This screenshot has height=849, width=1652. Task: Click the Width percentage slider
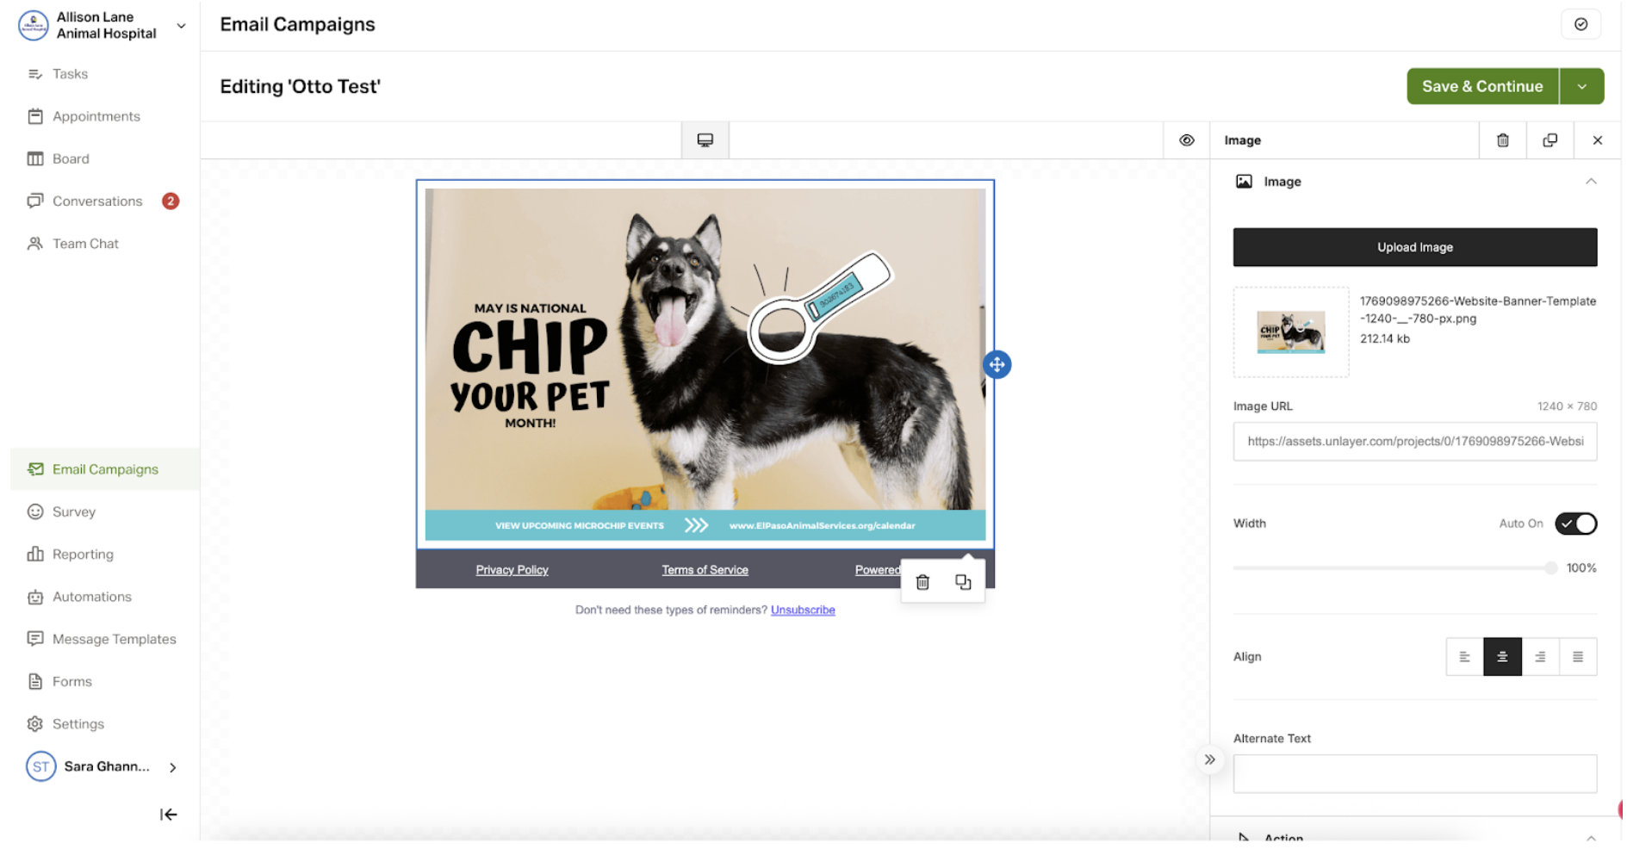1392,568
